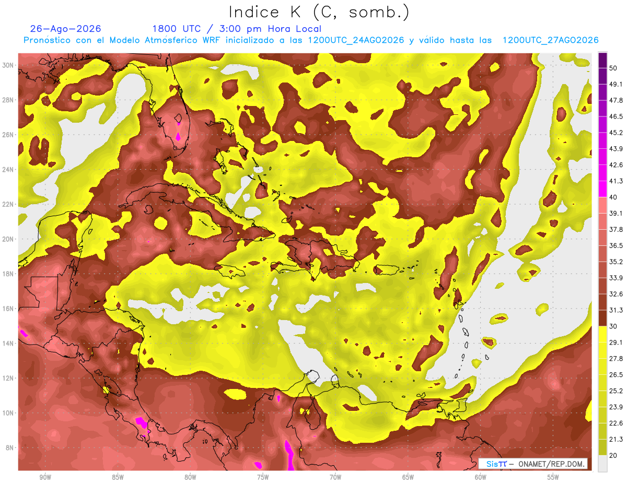Click the colorbar value 35.2
This screenshot has width=627, height=484.
coord(616,262)
